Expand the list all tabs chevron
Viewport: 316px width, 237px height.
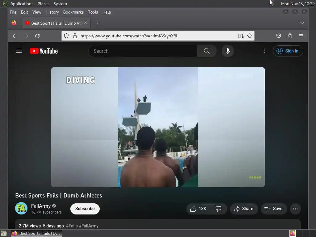pos(302,23)
